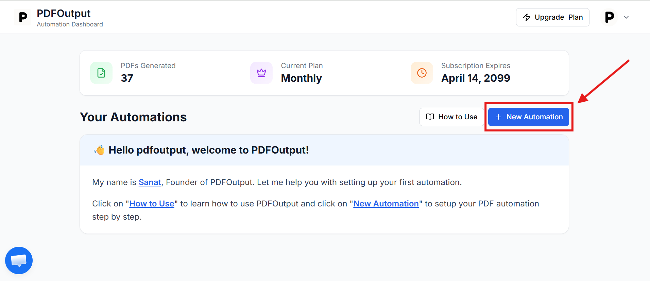Click the waving hand emoji
The height and width of the screenshot is (281, 650).
[x=99, y=150]
